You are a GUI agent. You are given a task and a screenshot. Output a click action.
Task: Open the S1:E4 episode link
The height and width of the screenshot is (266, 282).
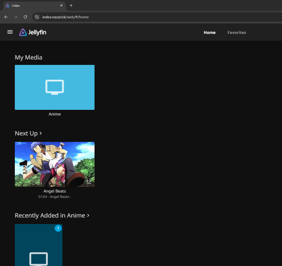click(55, 197)
